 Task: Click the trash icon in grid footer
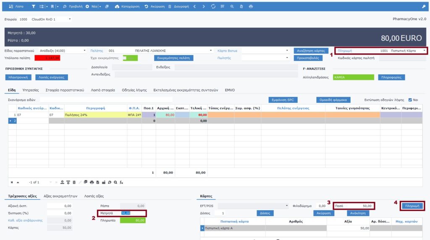74,182
